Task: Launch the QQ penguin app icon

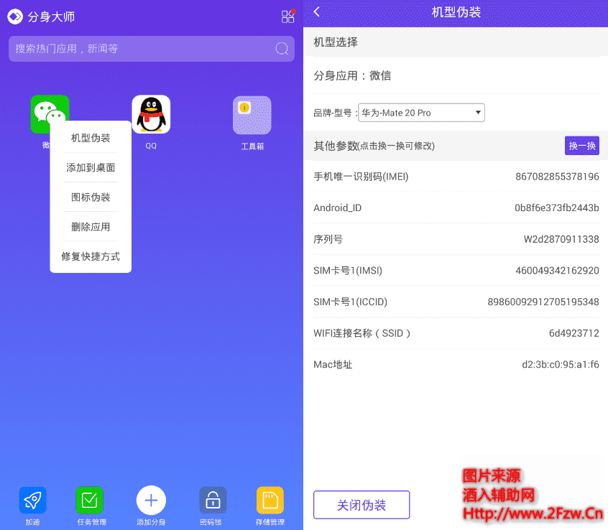Action: [151, 114]
